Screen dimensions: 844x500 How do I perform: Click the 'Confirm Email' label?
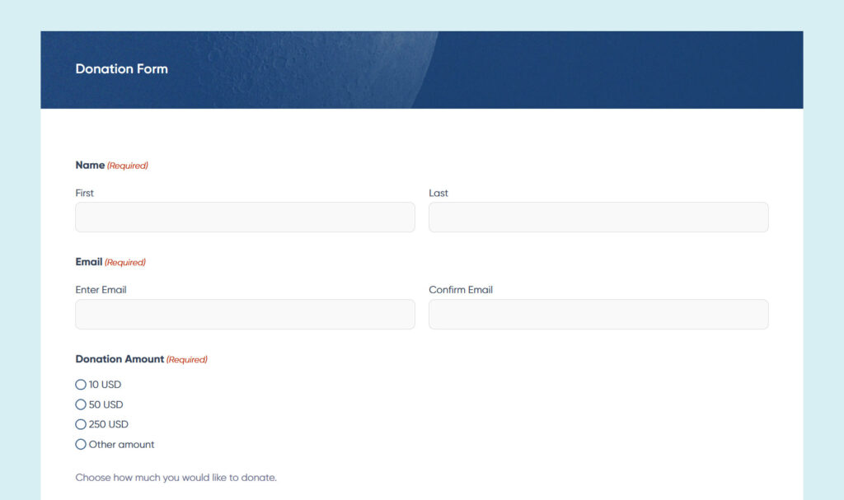point(461,289)
